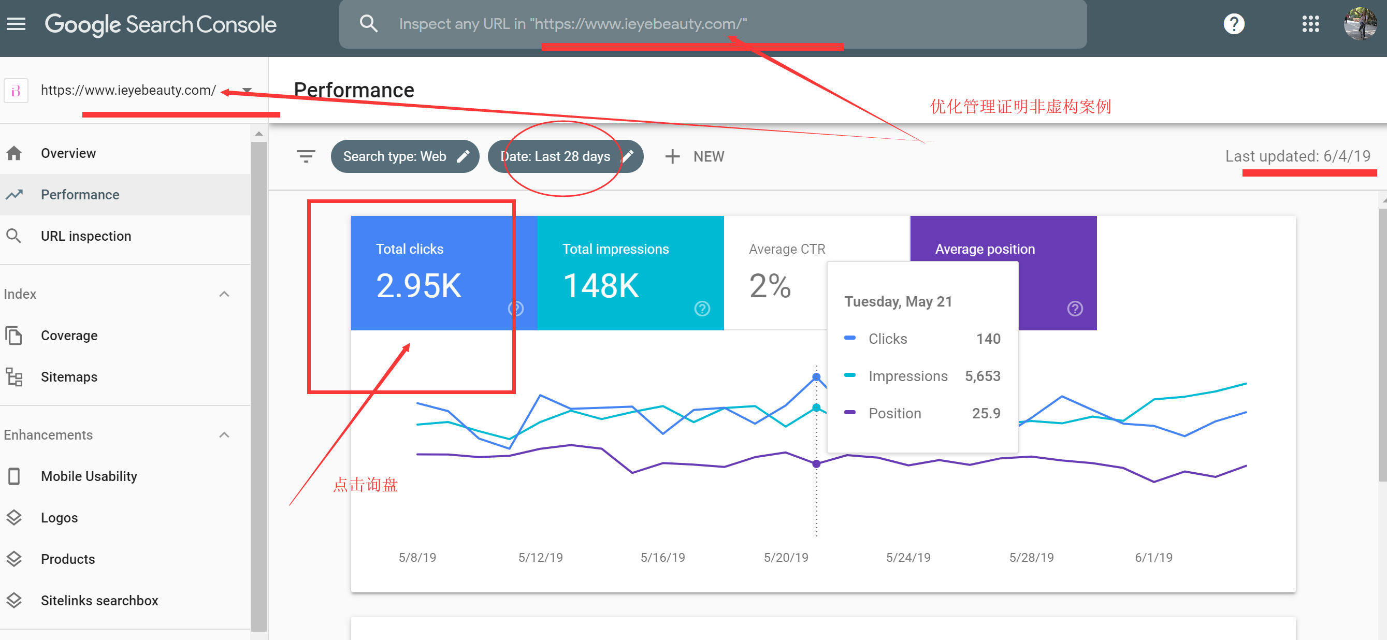Screen dimensions: 1387x640
Task: Go to Overview in the sidebar
Action: tap(125, 153)
